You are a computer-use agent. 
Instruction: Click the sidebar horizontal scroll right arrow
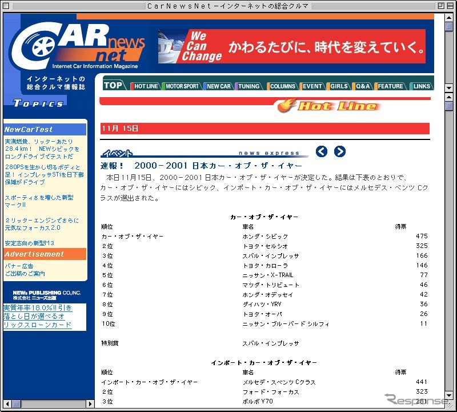click(x=90, y=404)
